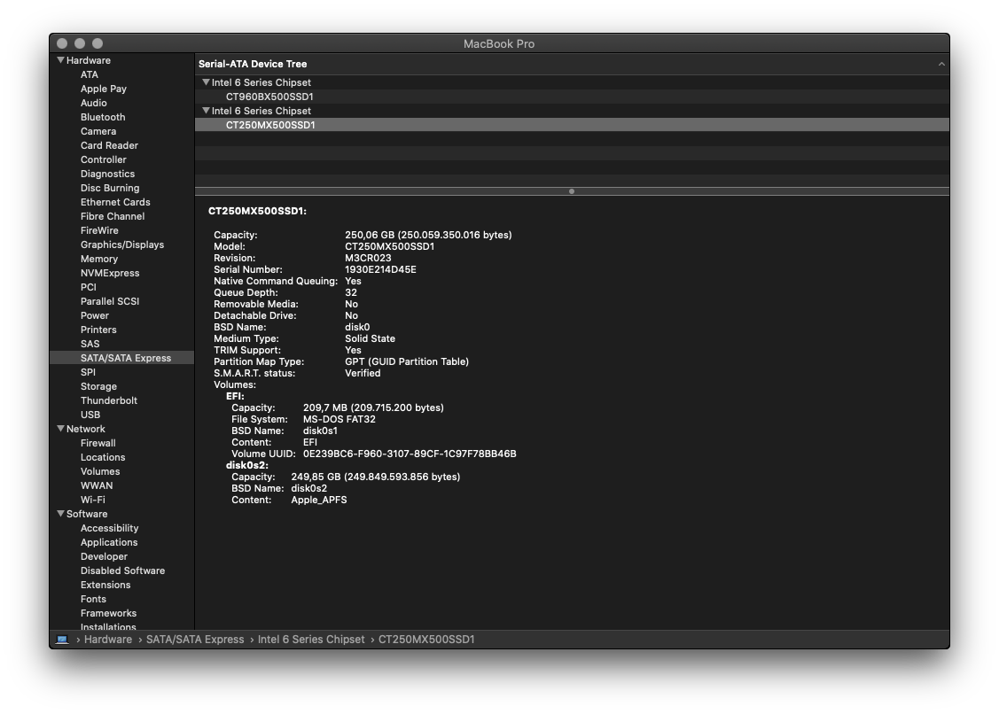Select Frameworks under Software
Screen dimensions: 999x714
108,613
